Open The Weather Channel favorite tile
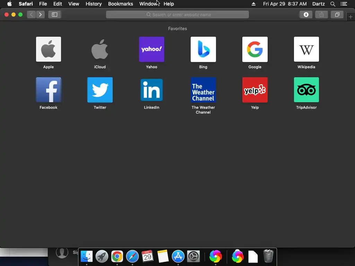355x266 pixels. (x=203, y=90)
